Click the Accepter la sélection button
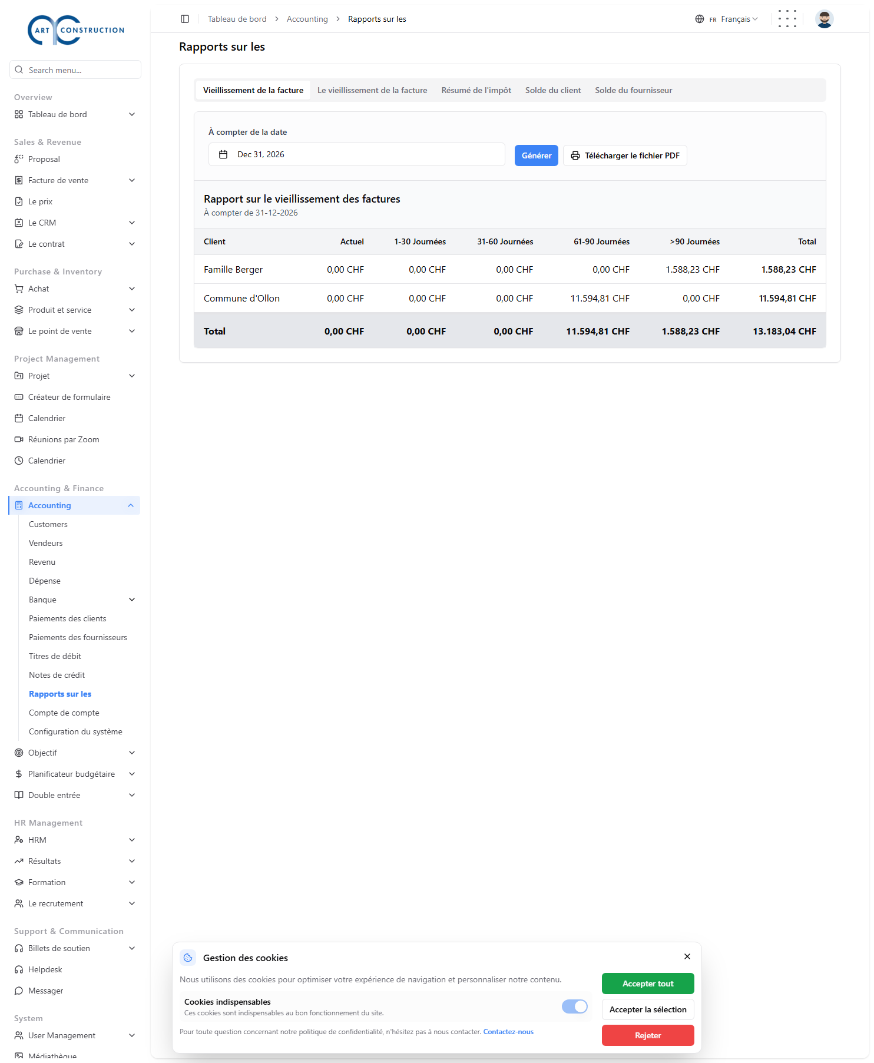Screen dimensions: 874x1063 click(648, 1009)
